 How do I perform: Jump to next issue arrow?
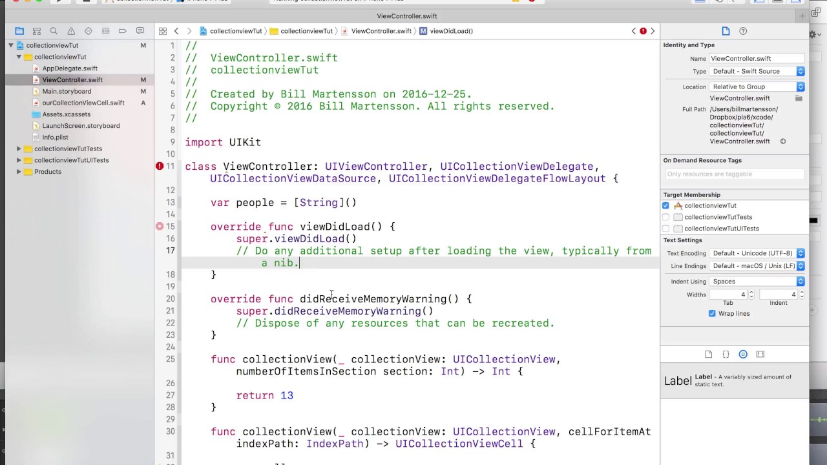coord(653,31)
